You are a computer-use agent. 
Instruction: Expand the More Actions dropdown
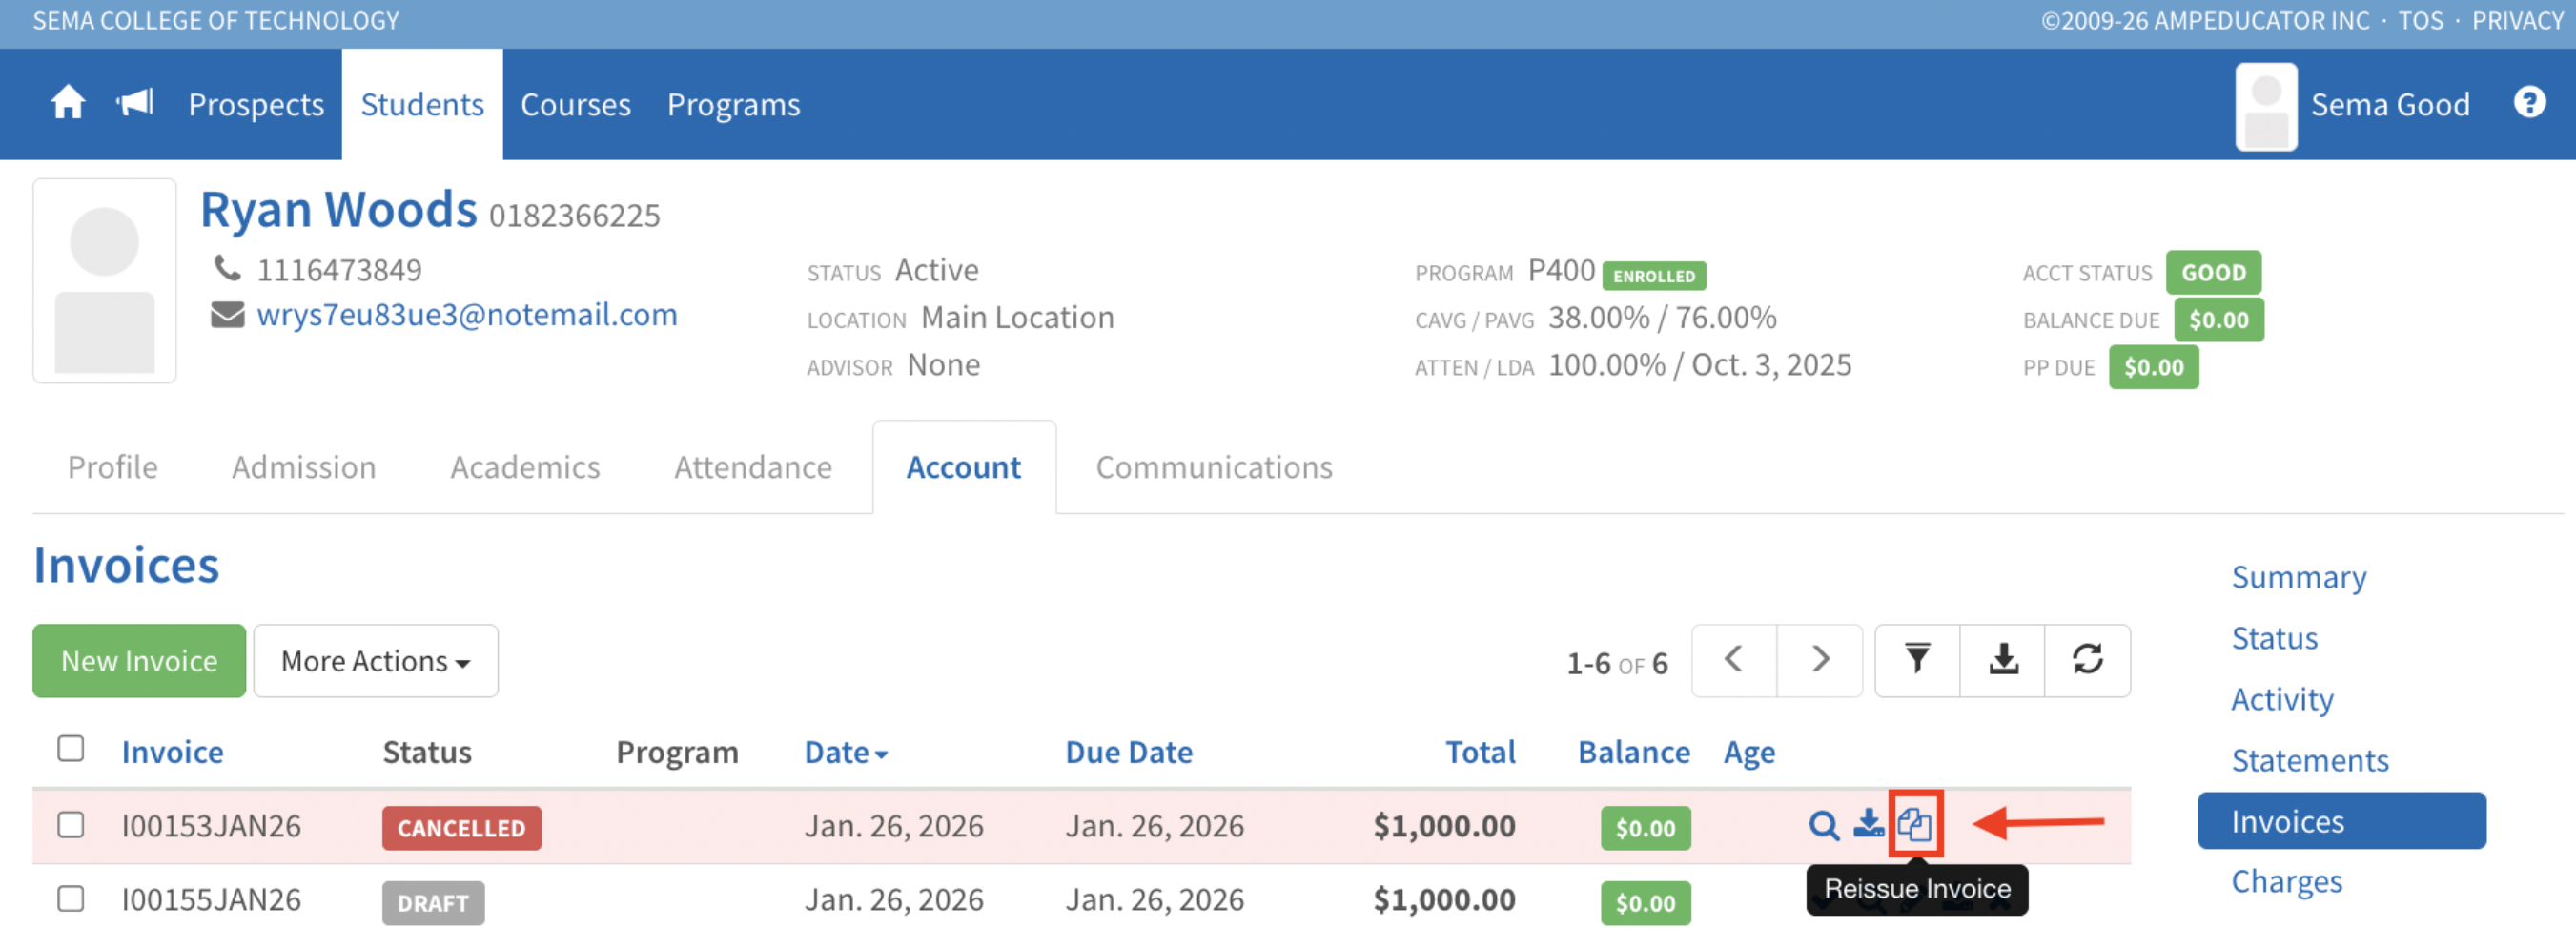coord(375,661)
